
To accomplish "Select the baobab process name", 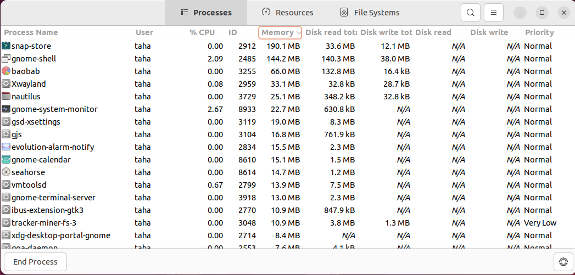I will point(26,71).
